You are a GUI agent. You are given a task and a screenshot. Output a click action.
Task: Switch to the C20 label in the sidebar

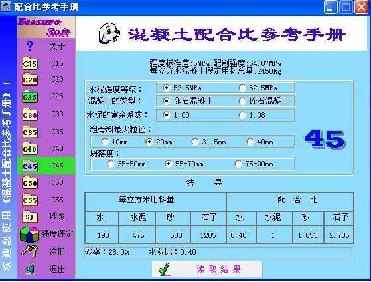[57, 79]
